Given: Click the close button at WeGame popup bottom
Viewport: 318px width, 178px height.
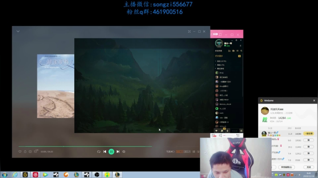Looking at the screenshot, I should point(309,167).
